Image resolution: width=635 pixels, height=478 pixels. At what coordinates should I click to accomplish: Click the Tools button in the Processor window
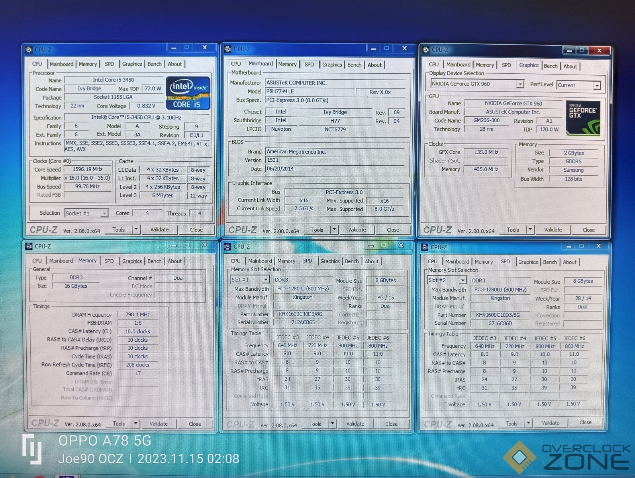(x=119, y=229)
